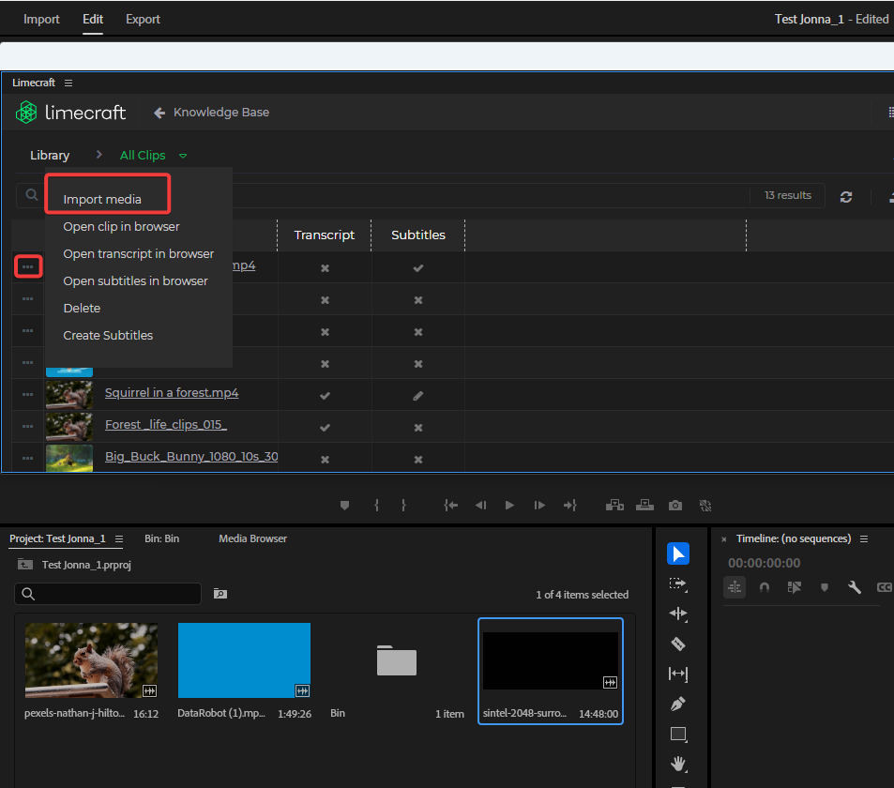Select the Hand tool
The width and height of the screenshot is (894, 788).
pyautogui.click(x=678, y=764)
